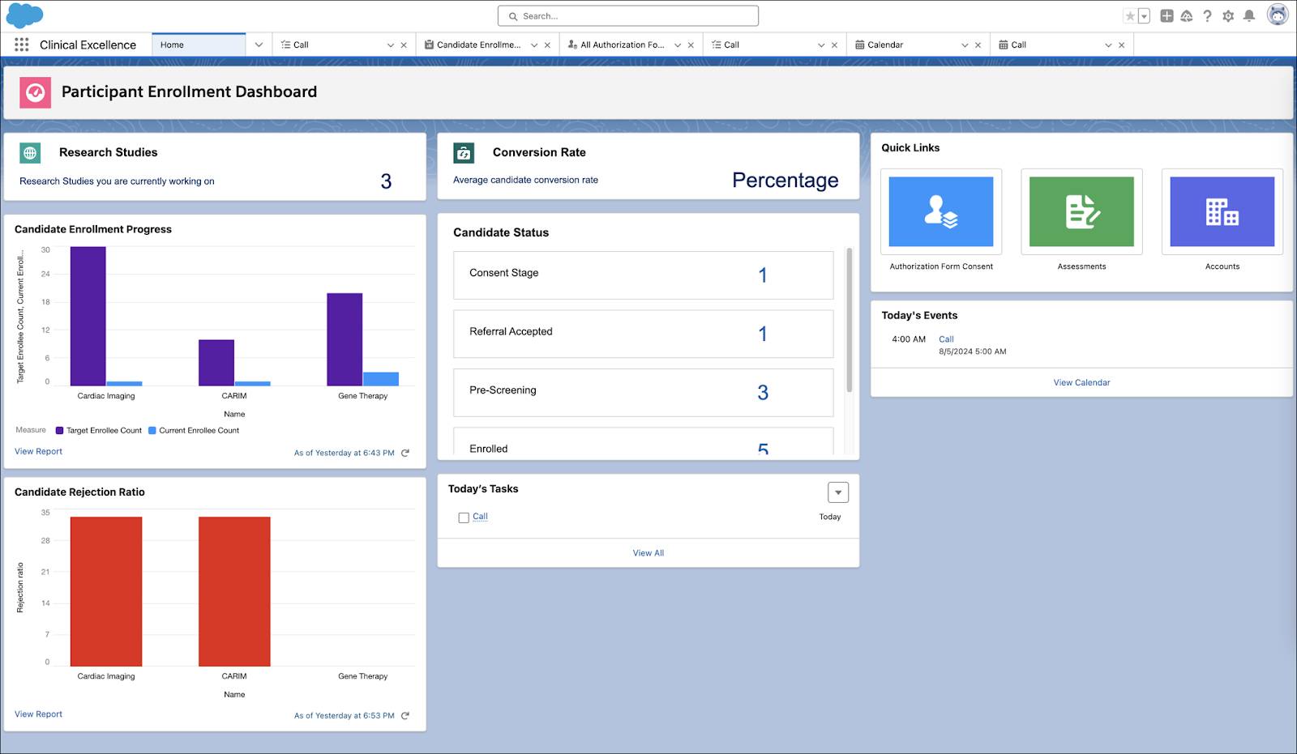This screenshot has width=1297, height=754.
Task: Open the Authorization Form Consent quick link
Action: point(940,211)
